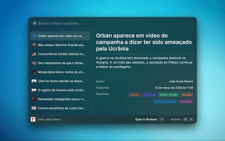Open the Actions menu
Image resolution: width=225 pixels, height=141 pixels.
pyautogui.click(x=175, y=119)
